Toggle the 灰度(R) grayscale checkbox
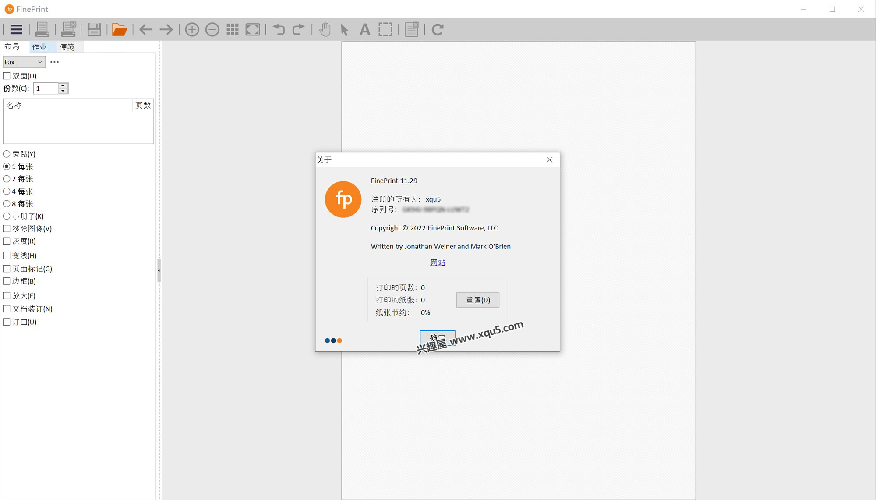 (7, 241)
